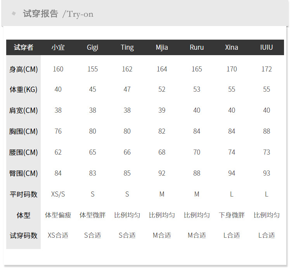Click the /Try-on subtitle text
The width and height of the screenshot is (291, 268).
pos(78,14)
